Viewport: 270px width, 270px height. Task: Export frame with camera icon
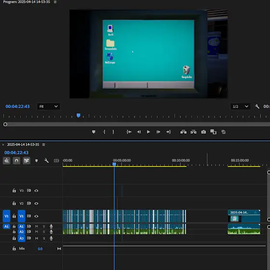coord(203,132)
